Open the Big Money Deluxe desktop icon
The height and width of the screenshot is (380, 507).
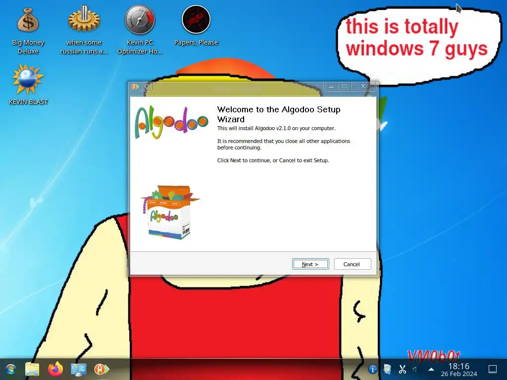[x=28, y=31]
